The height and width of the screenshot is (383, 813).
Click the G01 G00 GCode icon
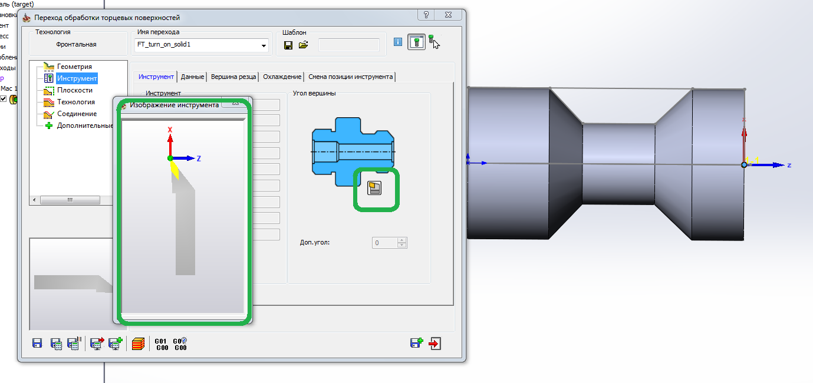tap(161, 344)
